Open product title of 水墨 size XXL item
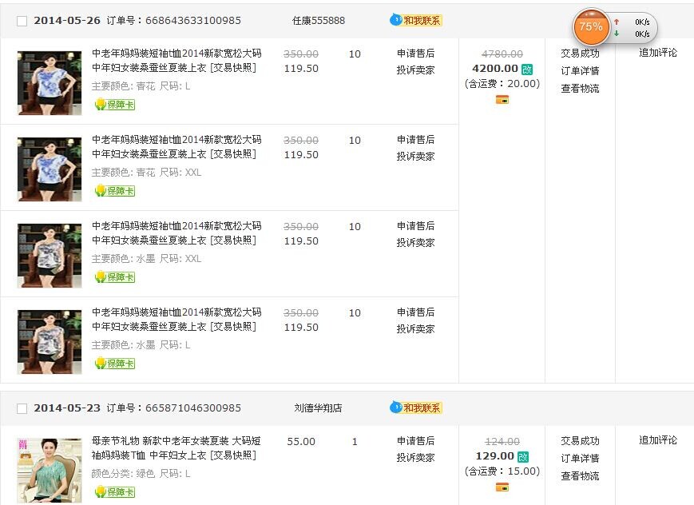The height and width of the screenshot is (505, 694). pyautogui.click(x=176, y=233)
